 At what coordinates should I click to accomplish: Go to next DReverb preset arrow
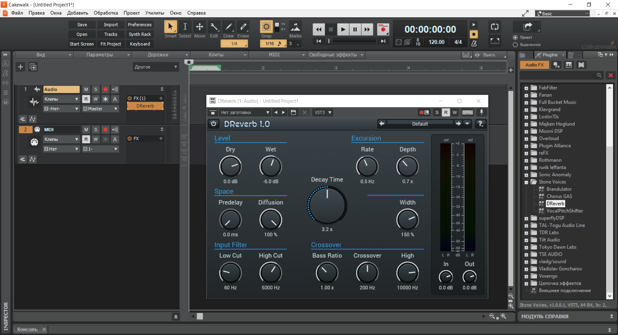[458, 124]
